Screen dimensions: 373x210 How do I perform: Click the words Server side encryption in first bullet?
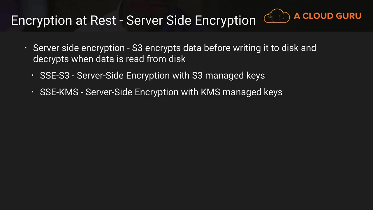click(x=79, y=48)
